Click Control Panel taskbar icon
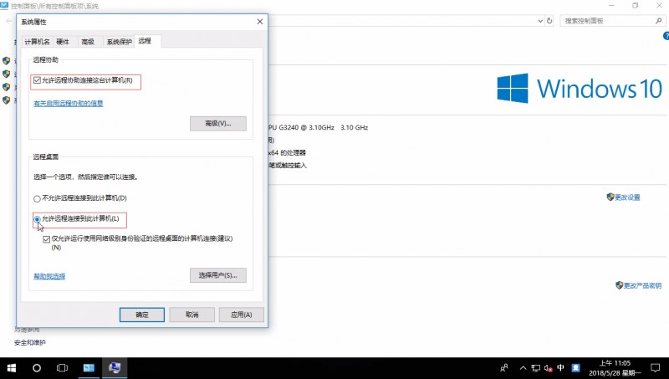Screen dimensions: 669x379 pos(89,368)
